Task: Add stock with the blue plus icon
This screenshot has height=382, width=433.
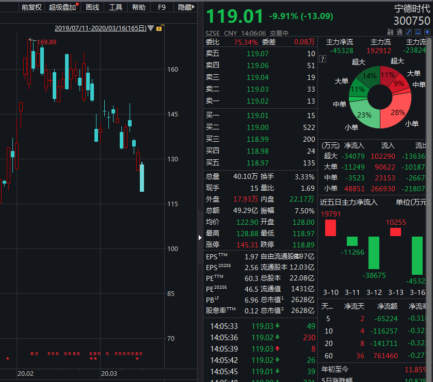Action: point(427,32)
